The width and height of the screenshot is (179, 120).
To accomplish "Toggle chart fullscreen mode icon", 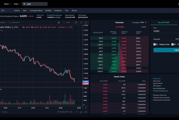I will point(81,22).
